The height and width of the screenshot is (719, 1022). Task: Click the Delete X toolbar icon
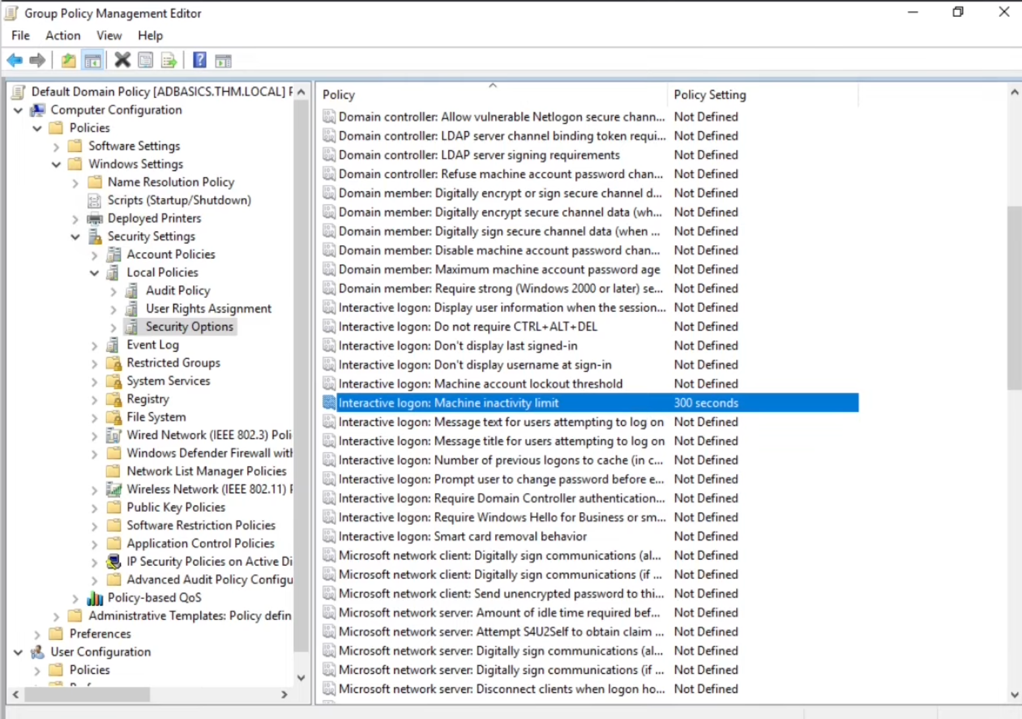coord(122,60)
